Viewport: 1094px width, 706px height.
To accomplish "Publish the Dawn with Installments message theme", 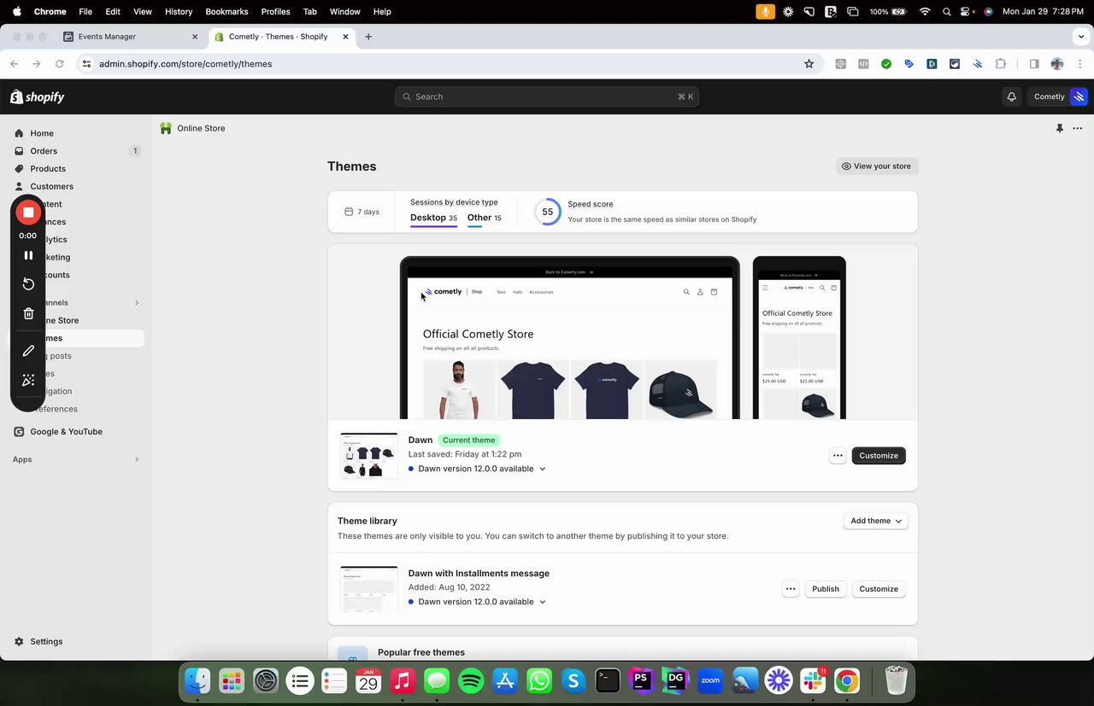I will click(826, 589).
